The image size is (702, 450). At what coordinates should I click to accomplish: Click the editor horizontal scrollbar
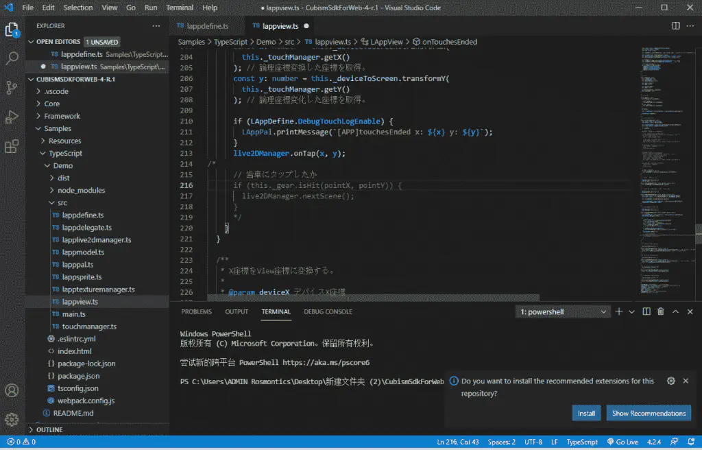pyautogui.click(x=374, y=298)
